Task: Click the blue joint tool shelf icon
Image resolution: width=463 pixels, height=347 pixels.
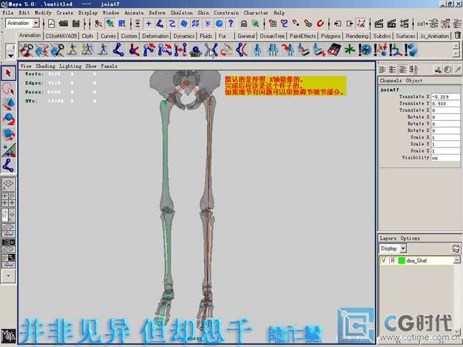Action: (x=118, y=49)
